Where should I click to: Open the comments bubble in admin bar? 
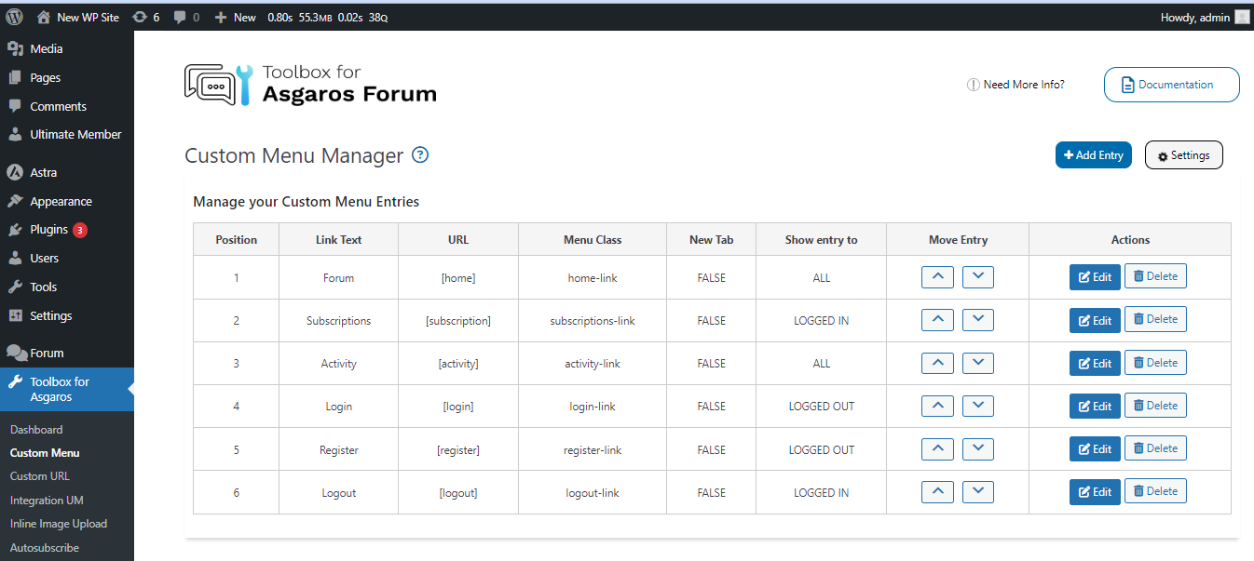click(186, 17)
